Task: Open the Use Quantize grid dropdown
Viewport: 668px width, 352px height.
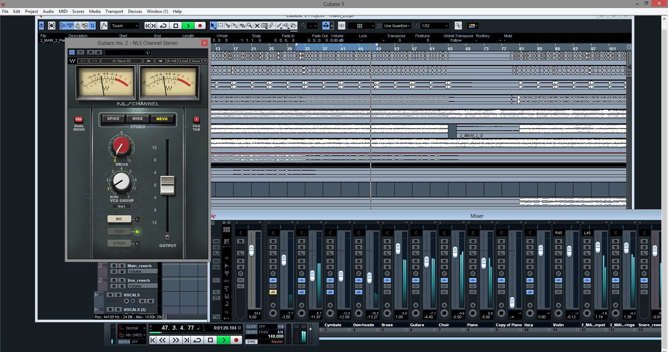Action: (397, 26)
